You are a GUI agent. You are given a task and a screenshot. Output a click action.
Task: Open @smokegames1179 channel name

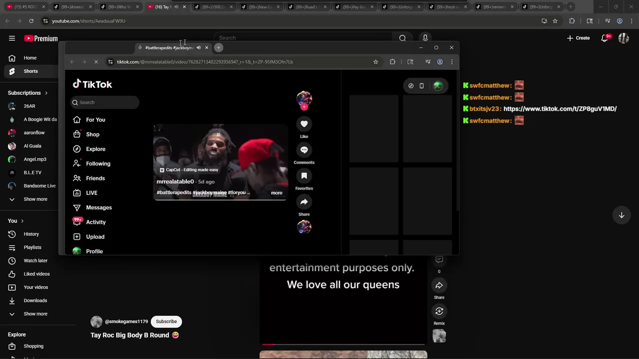coord(126,322)
